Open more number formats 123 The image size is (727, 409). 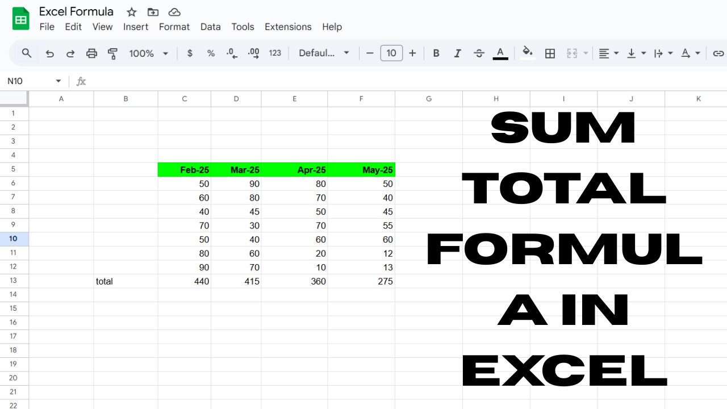(275, 53)
